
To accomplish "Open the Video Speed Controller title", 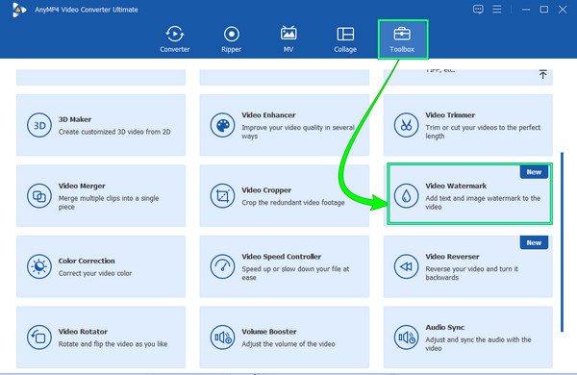I will pos(281,257).
